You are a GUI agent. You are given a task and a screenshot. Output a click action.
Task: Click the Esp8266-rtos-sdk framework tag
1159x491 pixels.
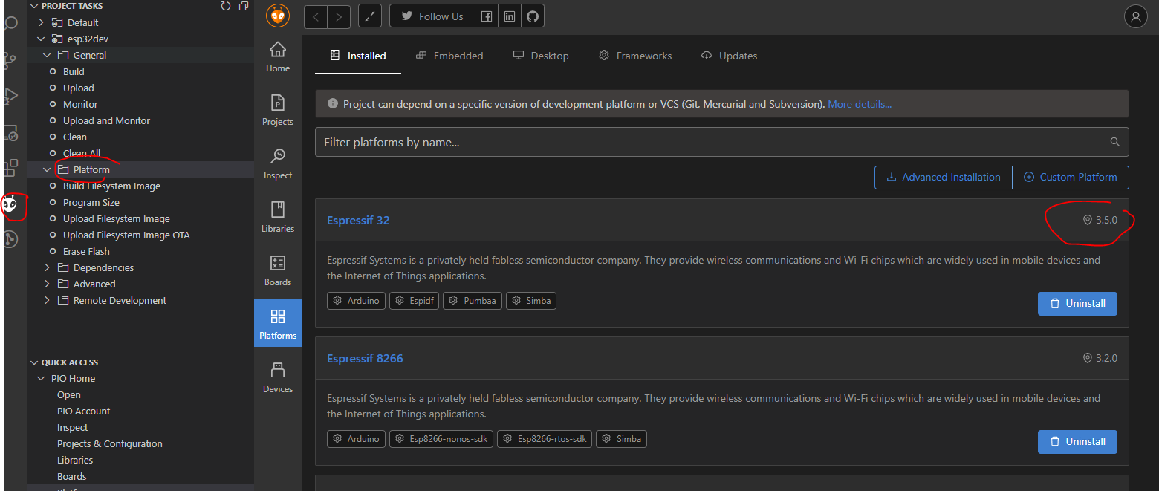(545, 439)
